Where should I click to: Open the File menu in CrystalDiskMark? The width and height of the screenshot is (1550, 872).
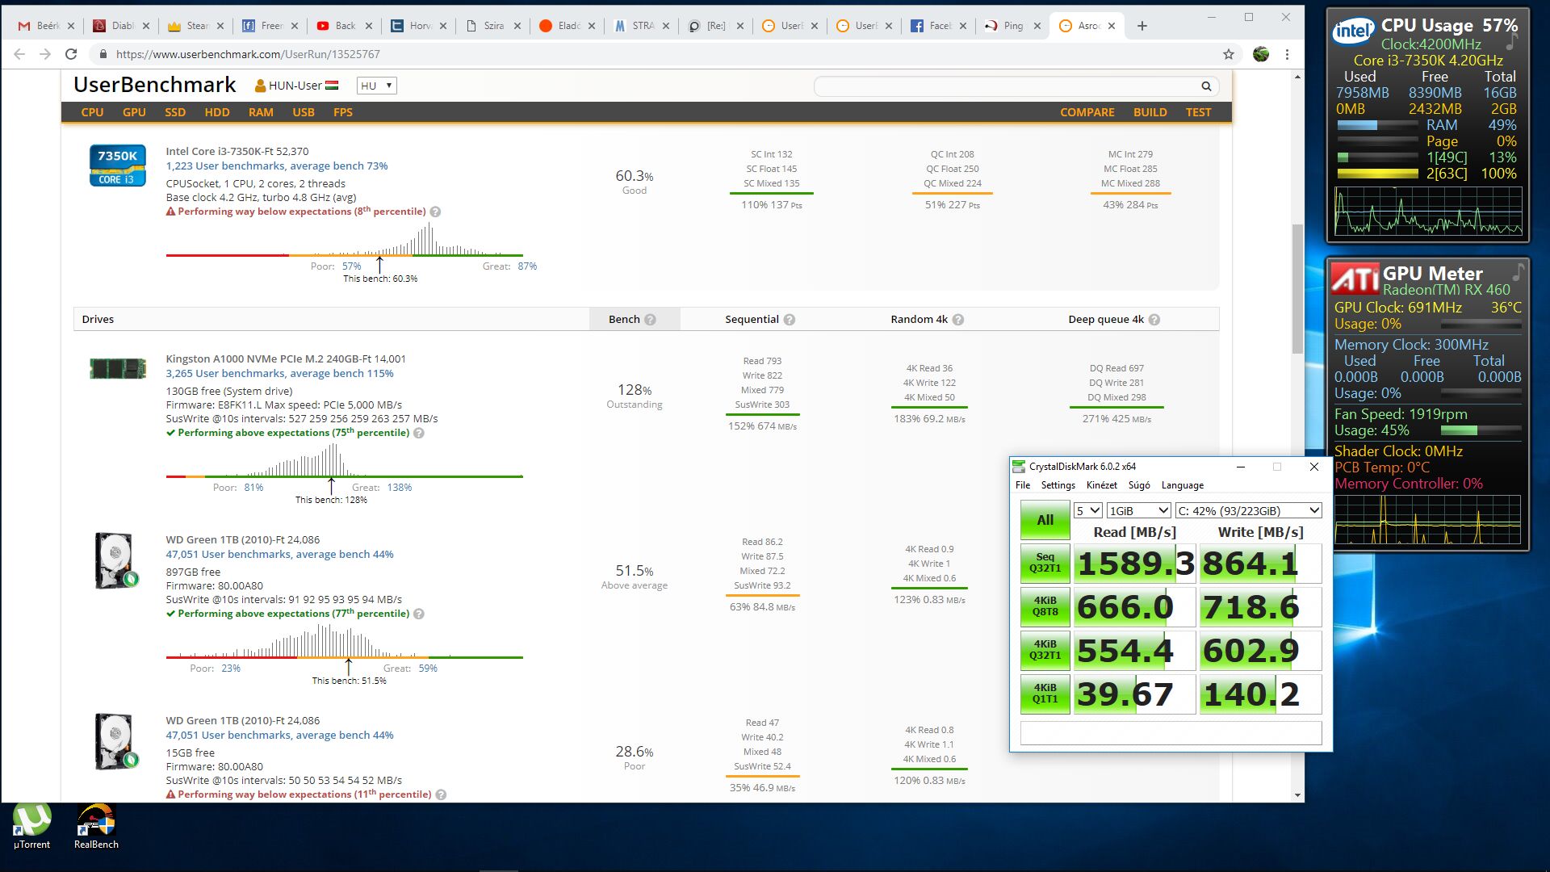tap(1023, 485)
